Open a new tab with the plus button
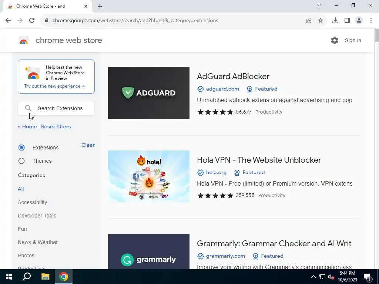The height and width of the screenshot is (284, 379). click(x=100, y=6)
